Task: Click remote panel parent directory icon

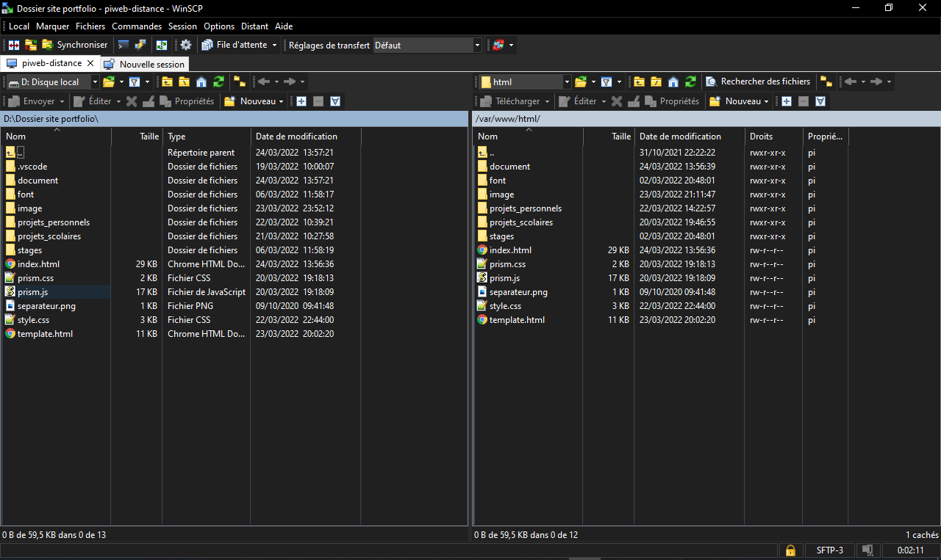Action: coord(639,81)
